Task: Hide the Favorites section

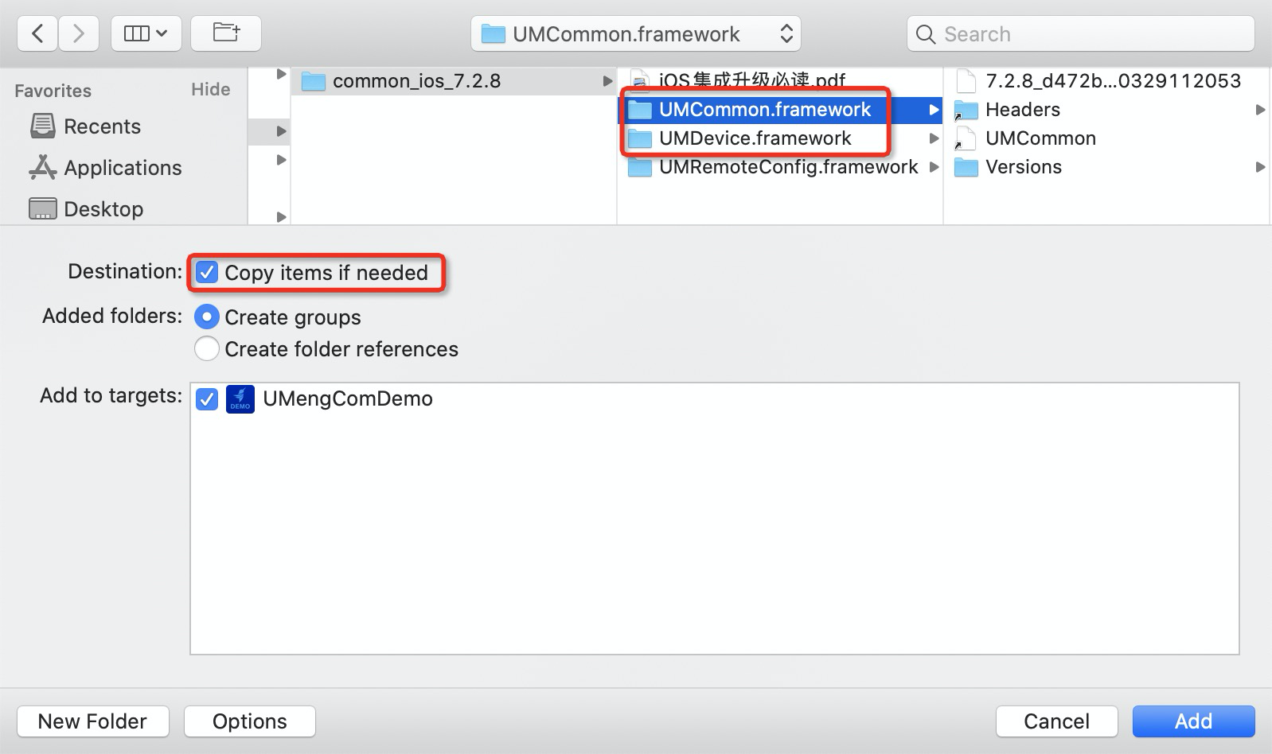Action: [210, 89]
